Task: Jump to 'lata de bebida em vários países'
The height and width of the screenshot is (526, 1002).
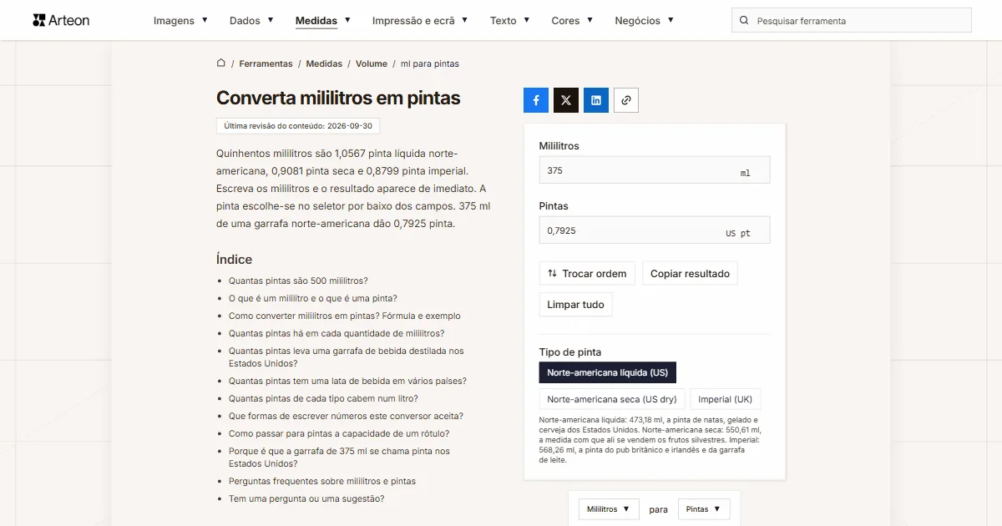Action: click(x=347, y=381)
